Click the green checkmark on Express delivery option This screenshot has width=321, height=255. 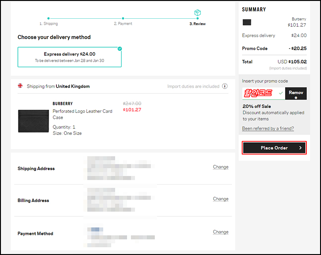[x=120, y=48]
